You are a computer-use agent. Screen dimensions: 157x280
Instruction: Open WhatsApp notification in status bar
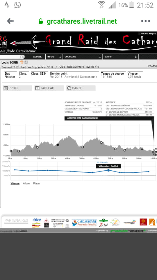click(x=17, y=5)
